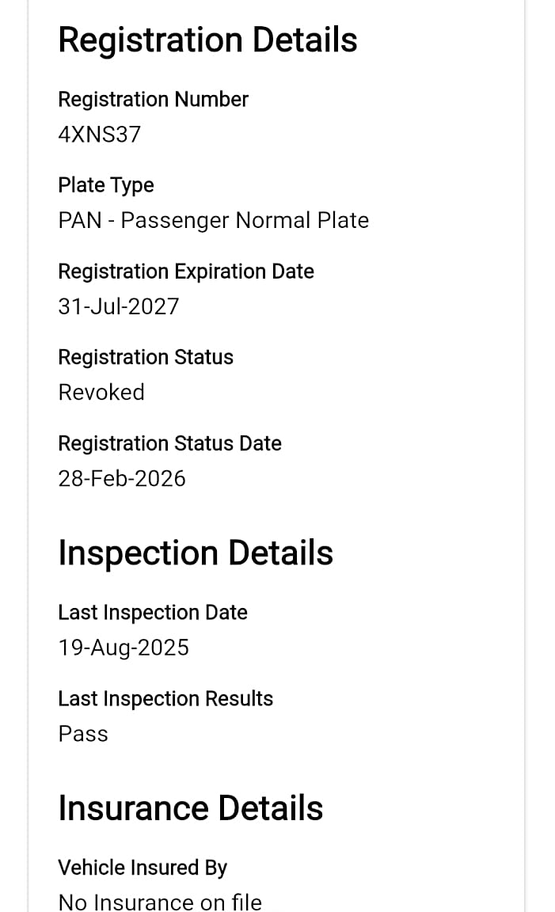
Task: Click the Vehicle Insured By label
Action: (x=143, y=868)
